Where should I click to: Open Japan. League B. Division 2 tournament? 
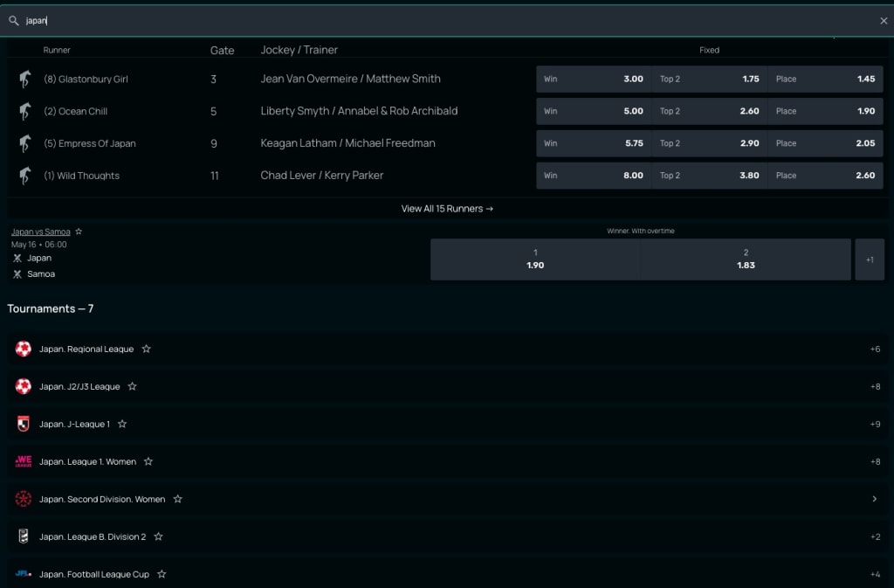(x=93, y=537)
